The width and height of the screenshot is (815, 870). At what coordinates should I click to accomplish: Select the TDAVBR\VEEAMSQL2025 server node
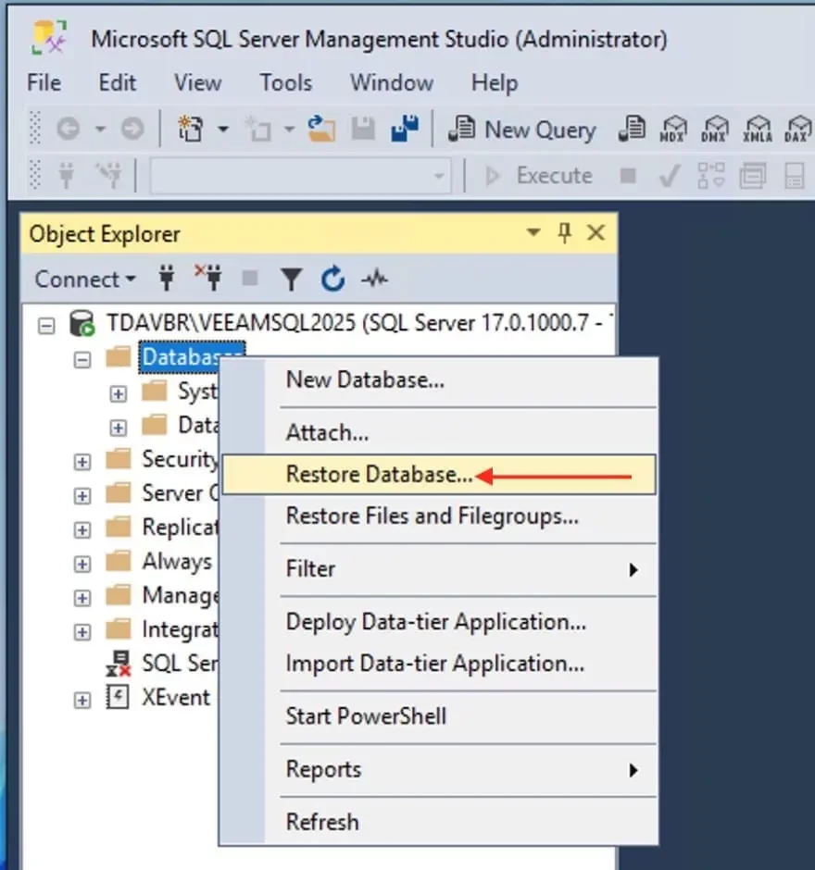coord(358,323)
